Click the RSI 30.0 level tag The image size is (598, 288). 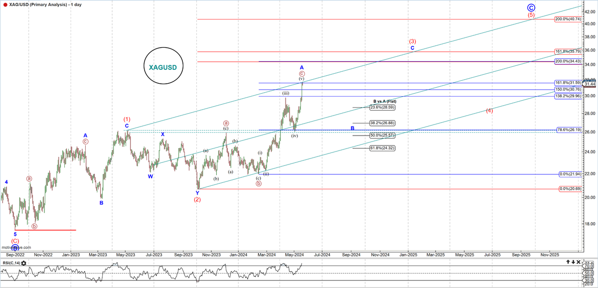588,281
